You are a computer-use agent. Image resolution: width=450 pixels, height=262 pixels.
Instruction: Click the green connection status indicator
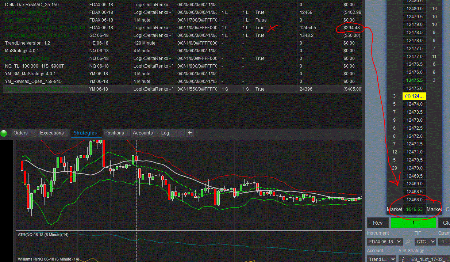(x=4, y=133)
